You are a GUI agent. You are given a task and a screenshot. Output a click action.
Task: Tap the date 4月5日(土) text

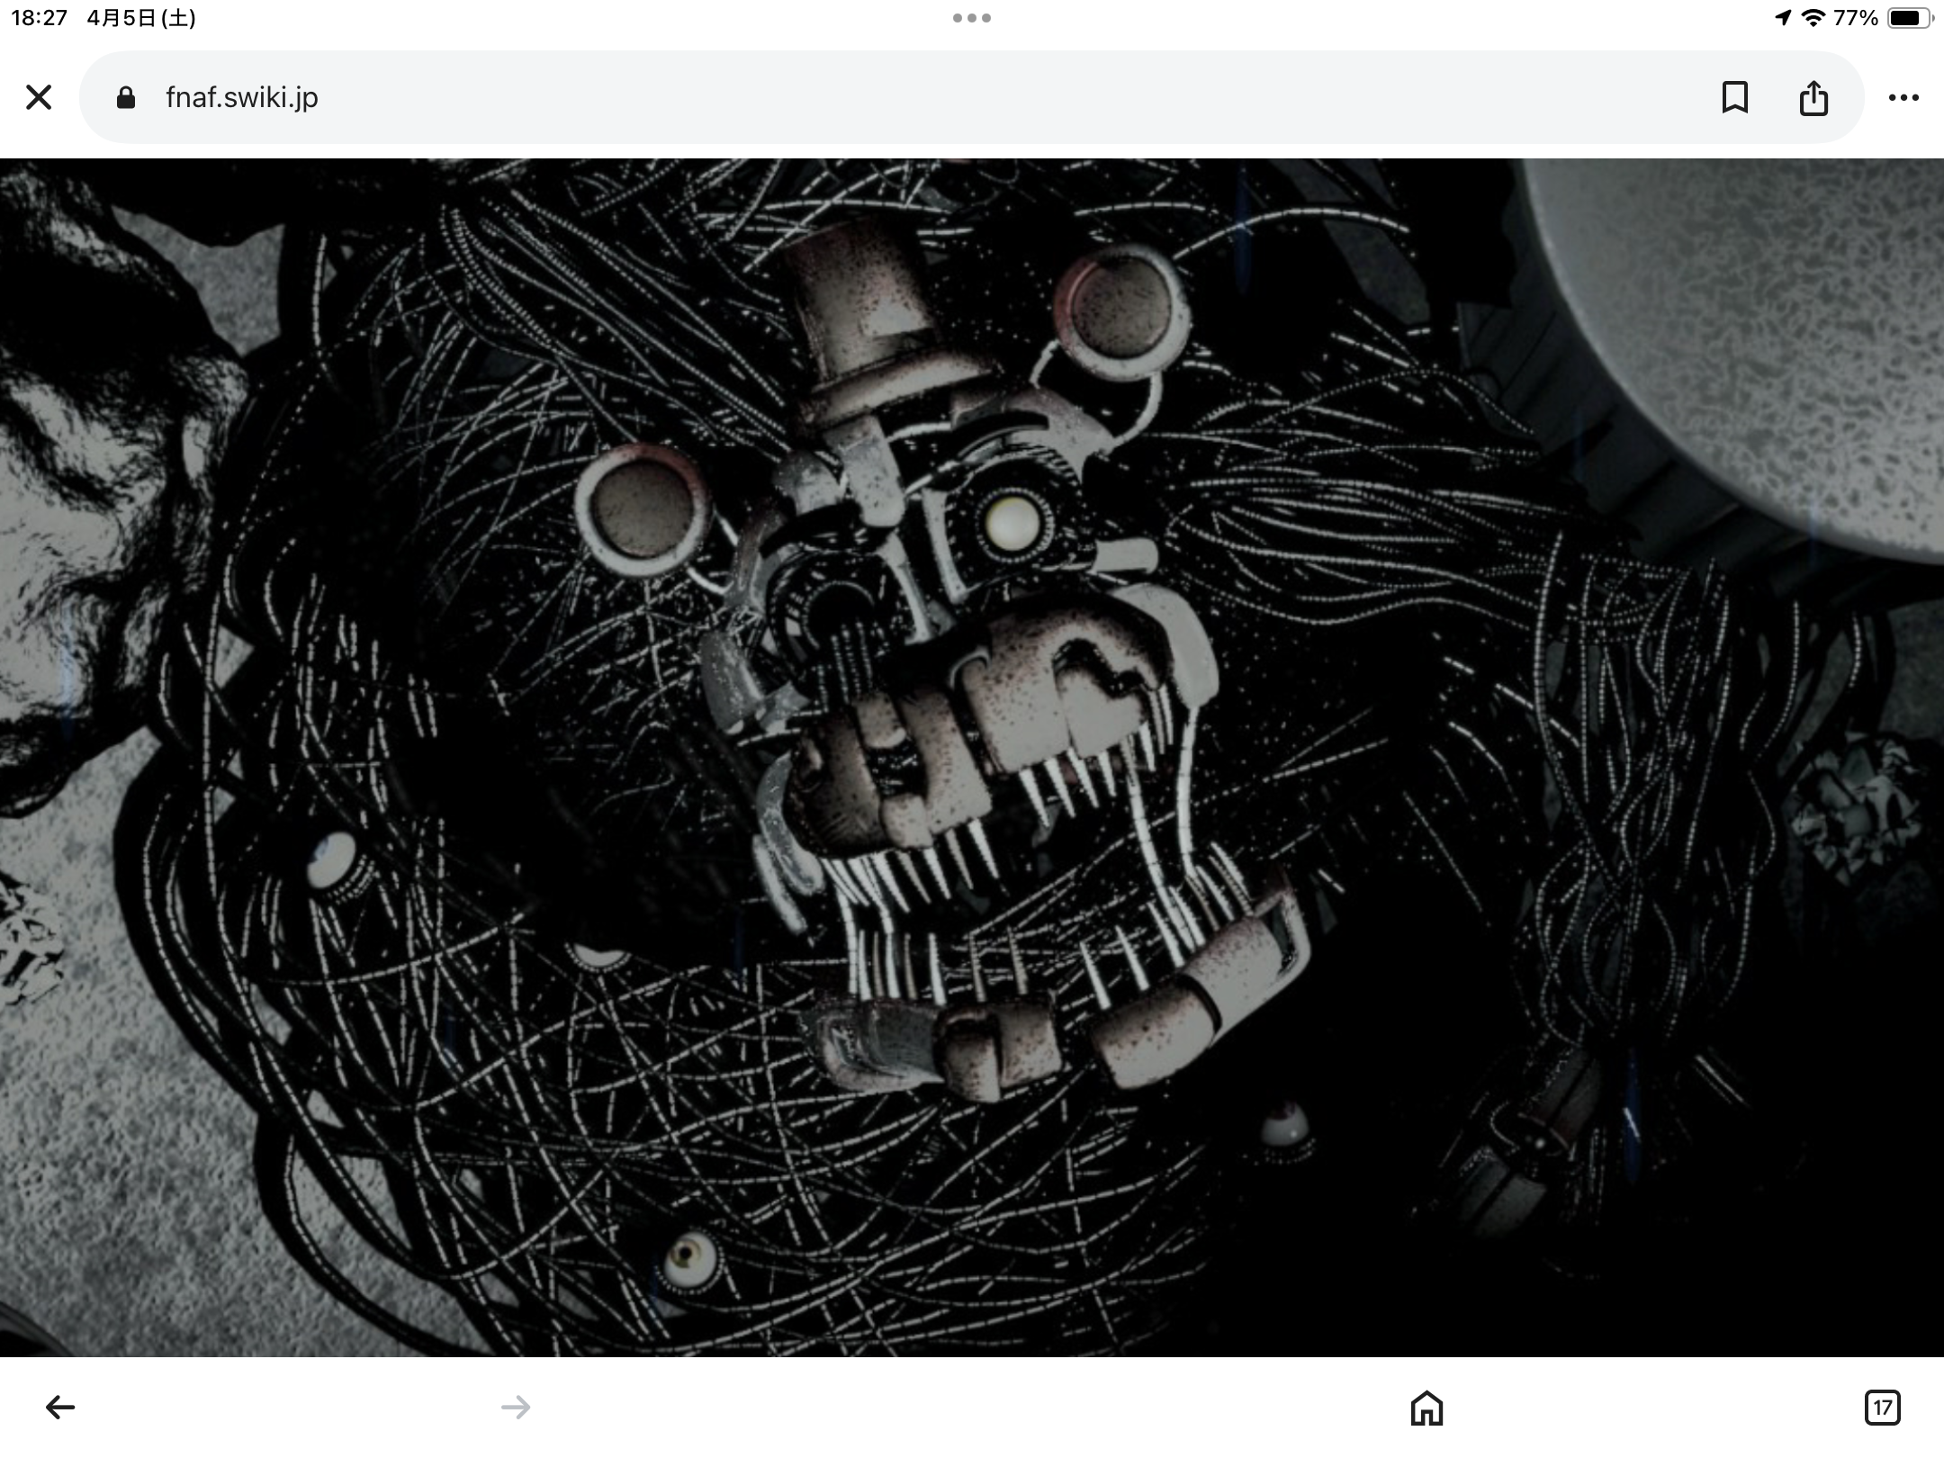click(x=141, y=18)
